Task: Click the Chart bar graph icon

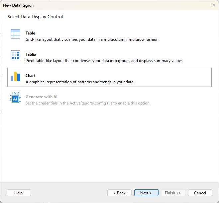Action: [x=15, y=76]
